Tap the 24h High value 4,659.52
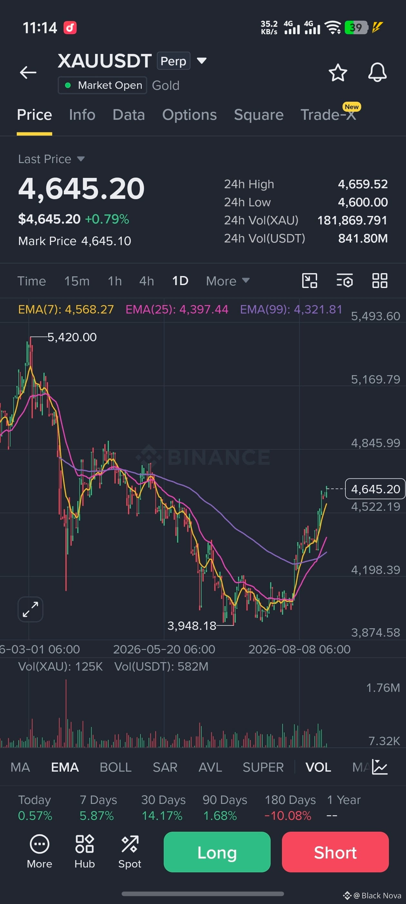The height and width of the screenshot is (904, 406). click(363, 184)
